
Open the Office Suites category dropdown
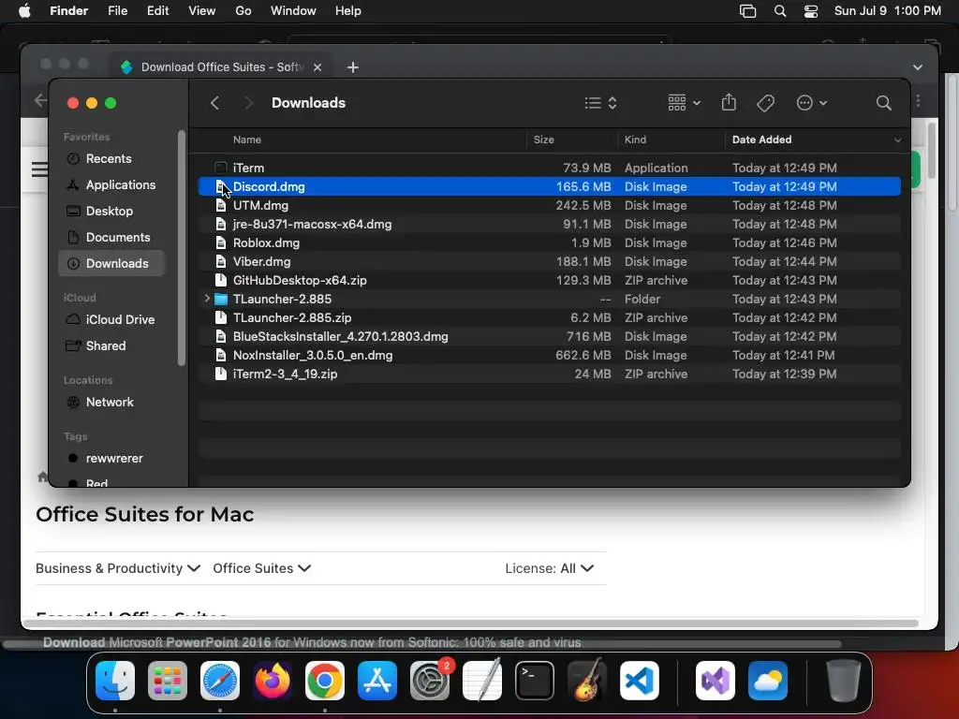pos(262,568)
